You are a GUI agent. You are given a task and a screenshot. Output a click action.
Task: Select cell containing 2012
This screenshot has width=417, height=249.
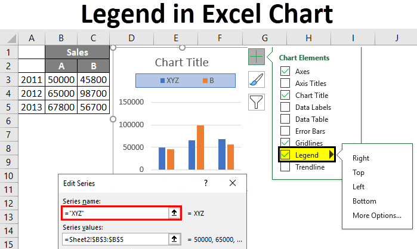coord(32,94)
